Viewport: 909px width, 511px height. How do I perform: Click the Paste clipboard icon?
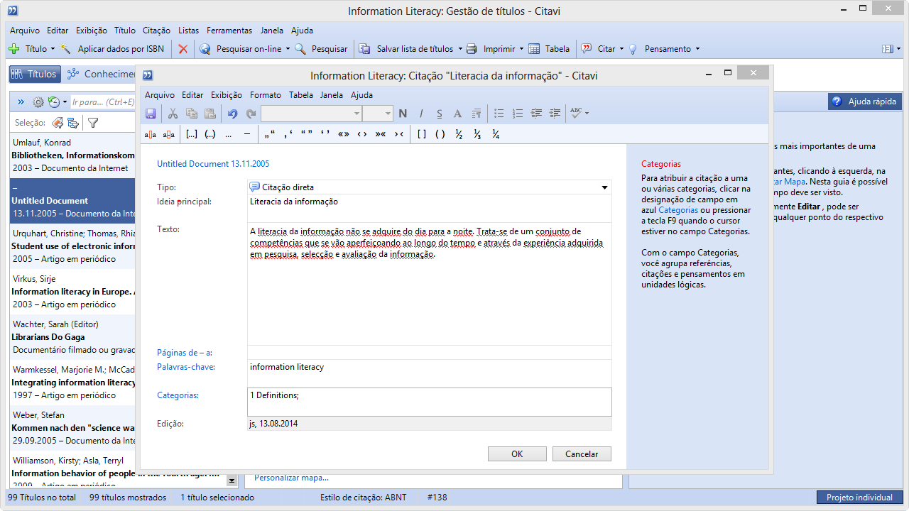tap(209, 114)
